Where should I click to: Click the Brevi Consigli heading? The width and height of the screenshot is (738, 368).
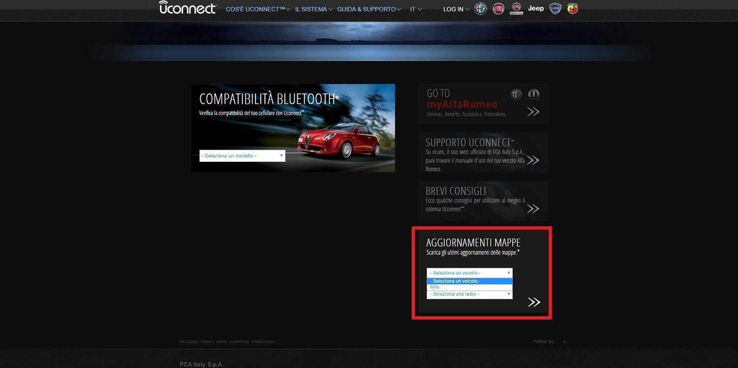click(x=456, y=191)
